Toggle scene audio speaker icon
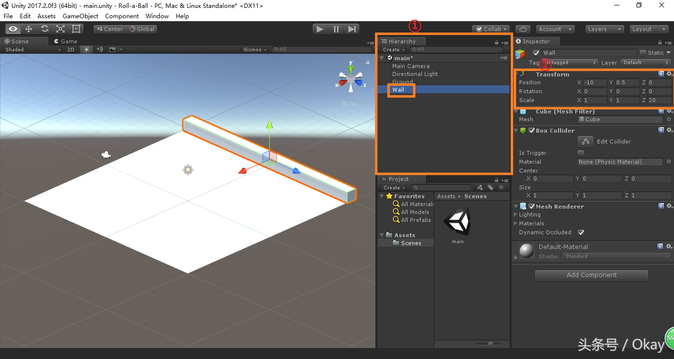Screen dimensions: 674x359 100,49
